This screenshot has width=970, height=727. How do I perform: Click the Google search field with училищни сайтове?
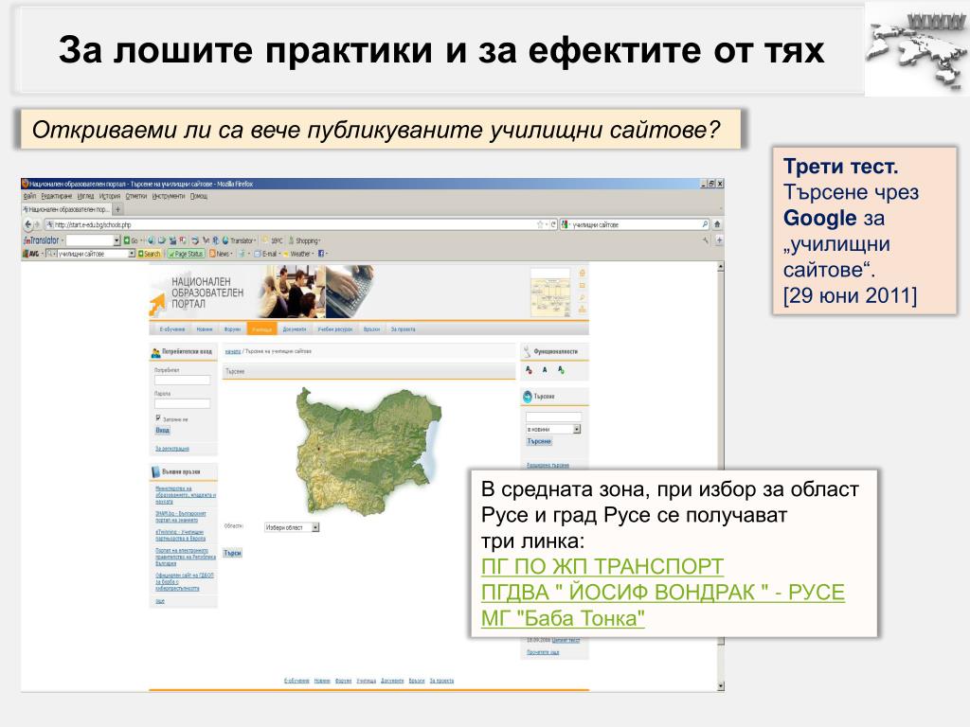coord(634,224)
